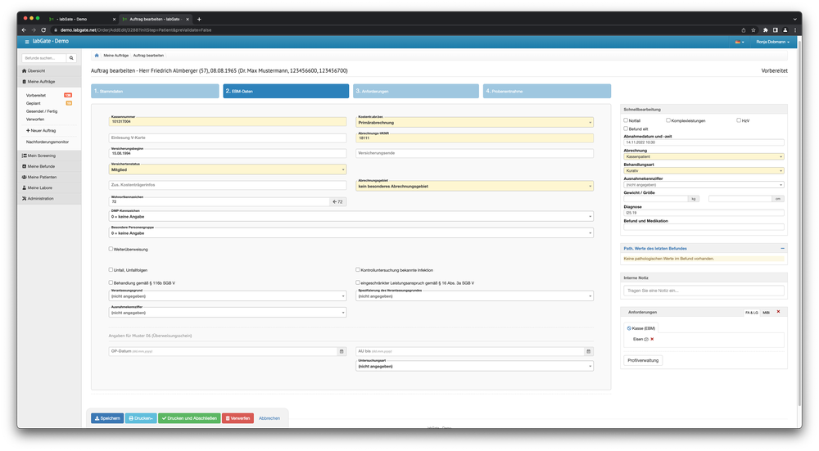Screen dimensions: 819x451
Task: Open the Versichertenstatus dropdown
Action: (228, 169)
